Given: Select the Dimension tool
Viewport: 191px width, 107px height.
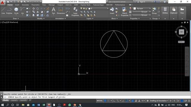Looking at the screenshot, I should 61,11.
